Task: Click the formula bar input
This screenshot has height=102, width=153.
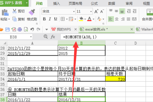Action: point(107,37)
